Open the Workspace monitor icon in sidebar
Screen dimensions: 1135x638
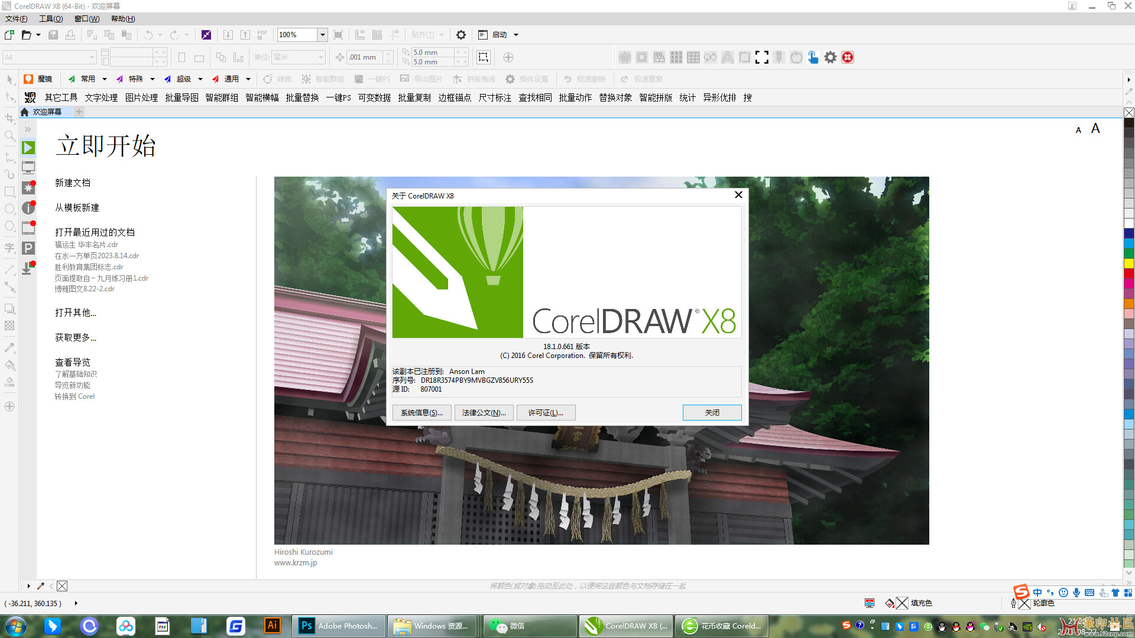(28, 168)
